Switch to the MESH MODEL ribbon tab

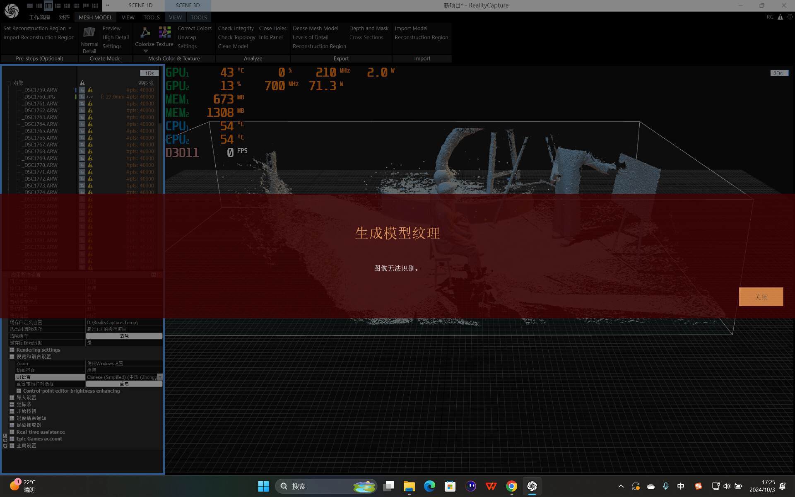click(95, 17)
